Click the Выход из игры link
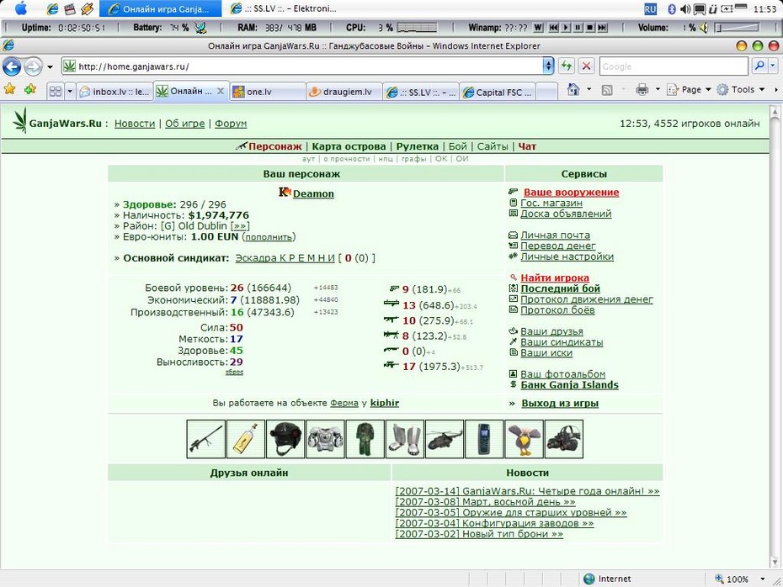 tap(560, 404)
